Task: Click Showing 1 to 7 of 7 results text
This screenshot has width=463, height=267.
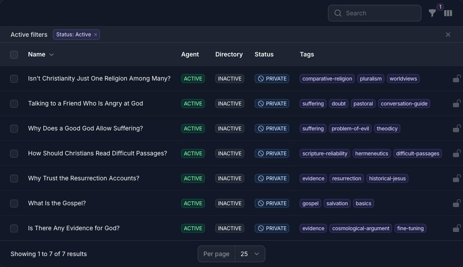Action: (x=49, y=254)
